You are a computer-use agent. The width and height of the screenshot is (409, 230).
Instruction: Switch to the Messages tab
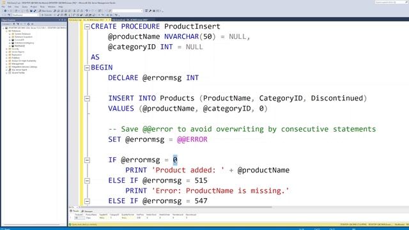pyautogui.click(x=87, y=211)
